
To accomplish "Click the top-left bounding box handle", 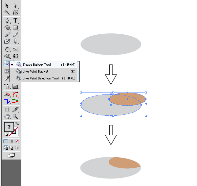I will tap(81, 93).
